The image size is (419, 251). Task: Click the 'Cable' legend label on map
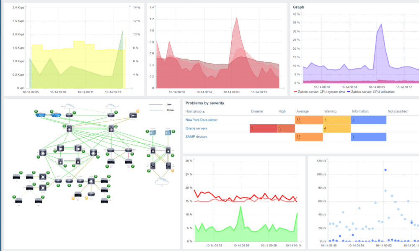click(x=169, y=104)
